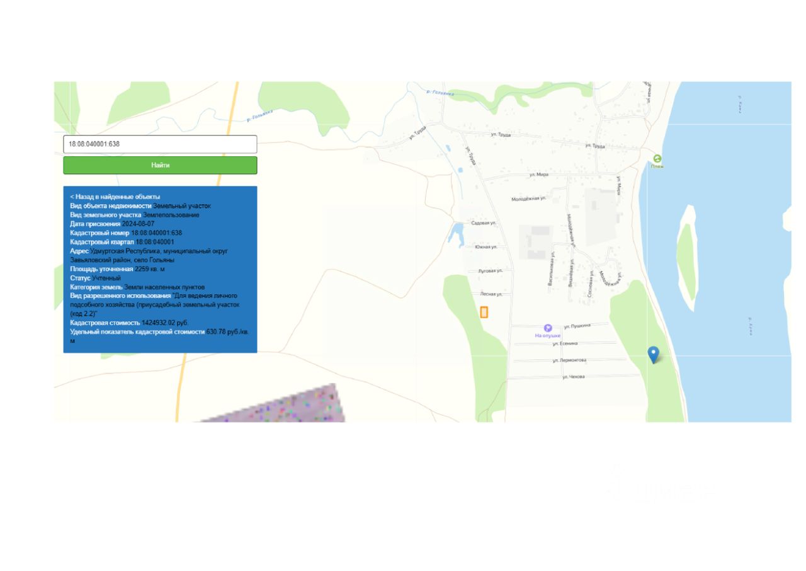806x571 pixels.
Task: Go back via Назад в найденные объекты
Action: tap(115, 197)
